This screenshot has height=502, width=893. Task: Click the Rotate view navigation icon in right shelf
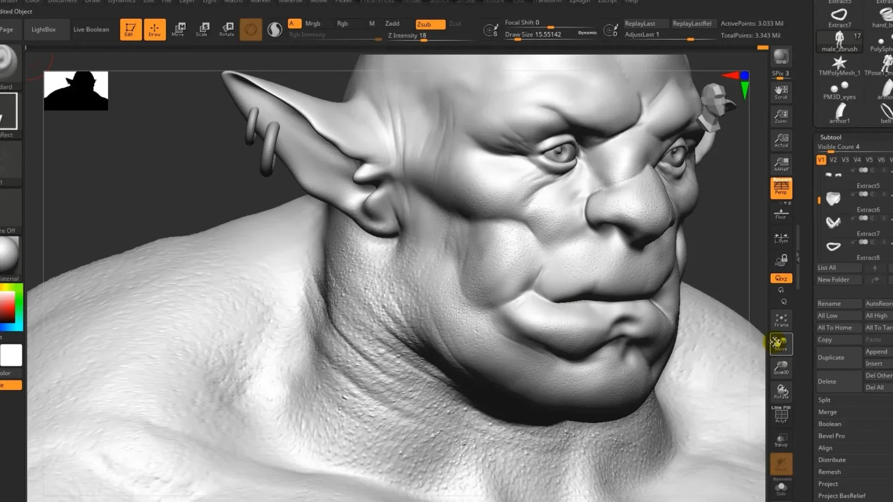click(x=781, y=392)
